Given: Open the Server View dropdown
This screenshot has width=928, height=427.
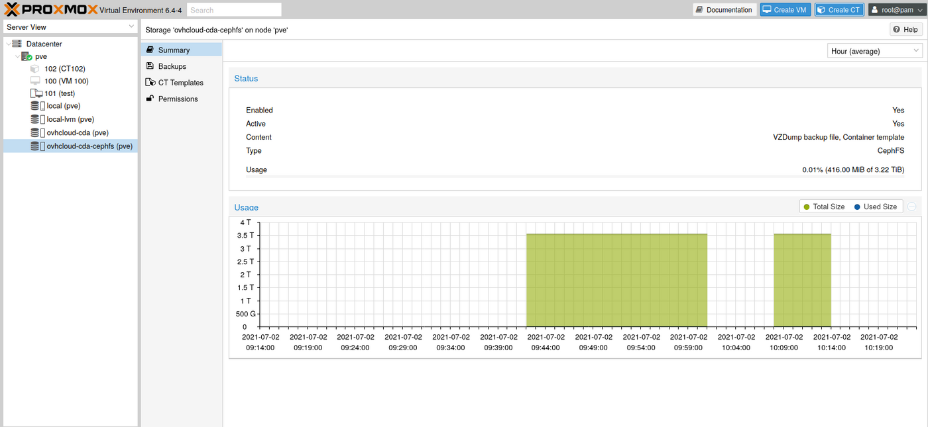Looking at the screenshot, I should coord(70,27).
